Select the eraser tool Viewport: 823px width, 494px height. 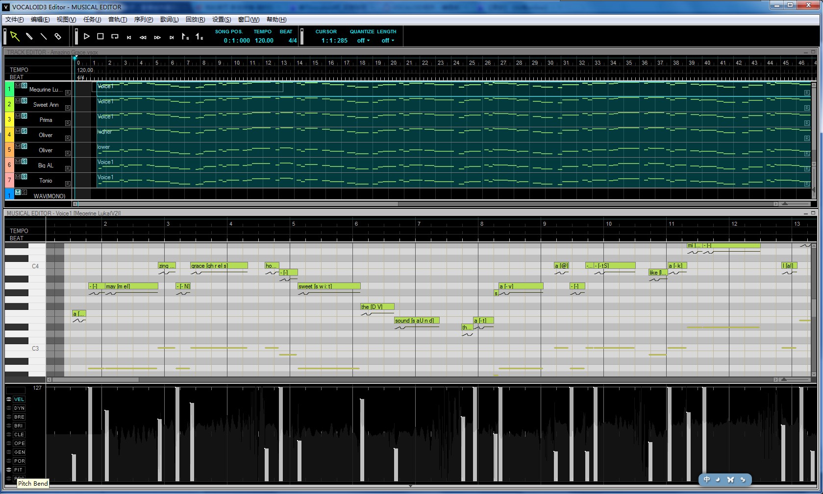57,36
